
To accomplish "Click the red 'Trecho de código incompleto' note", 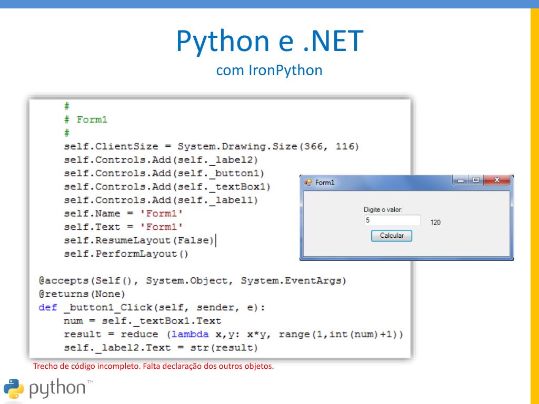I will [x=153, y=366].
